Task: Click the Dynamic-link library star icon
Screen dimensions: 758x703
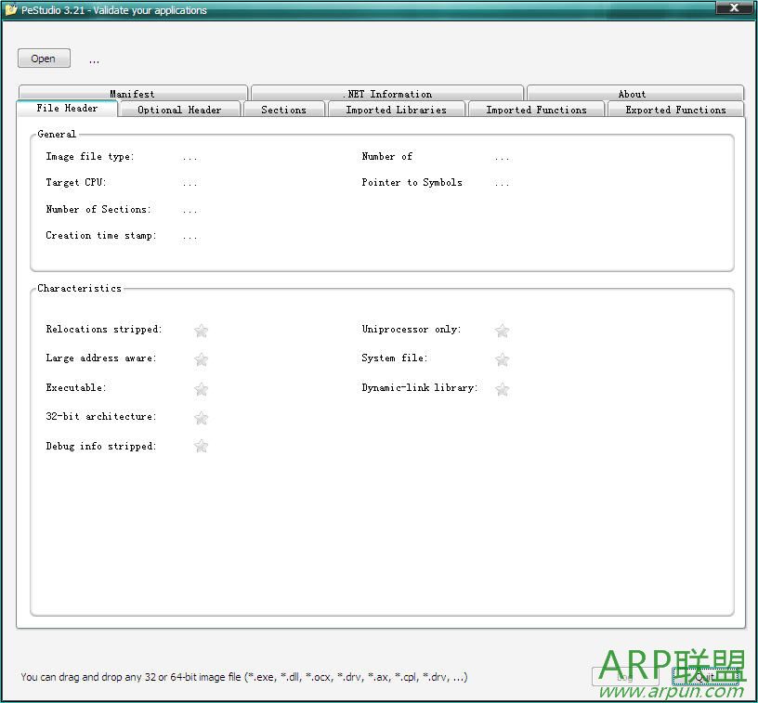Action: 502,389
